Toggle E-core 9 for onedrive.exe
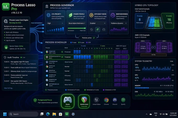Screen dimensions: 178x118 tap(94, 76)
